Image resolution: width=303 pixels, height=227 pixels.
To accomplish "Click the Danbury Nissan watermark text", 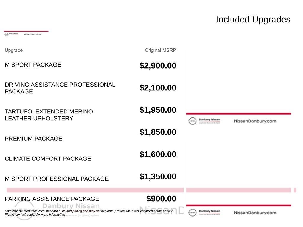I will click(71, 206).
